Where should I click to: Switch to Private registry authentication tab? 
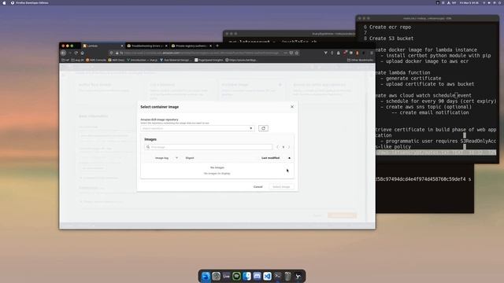(x=191, y=46)
